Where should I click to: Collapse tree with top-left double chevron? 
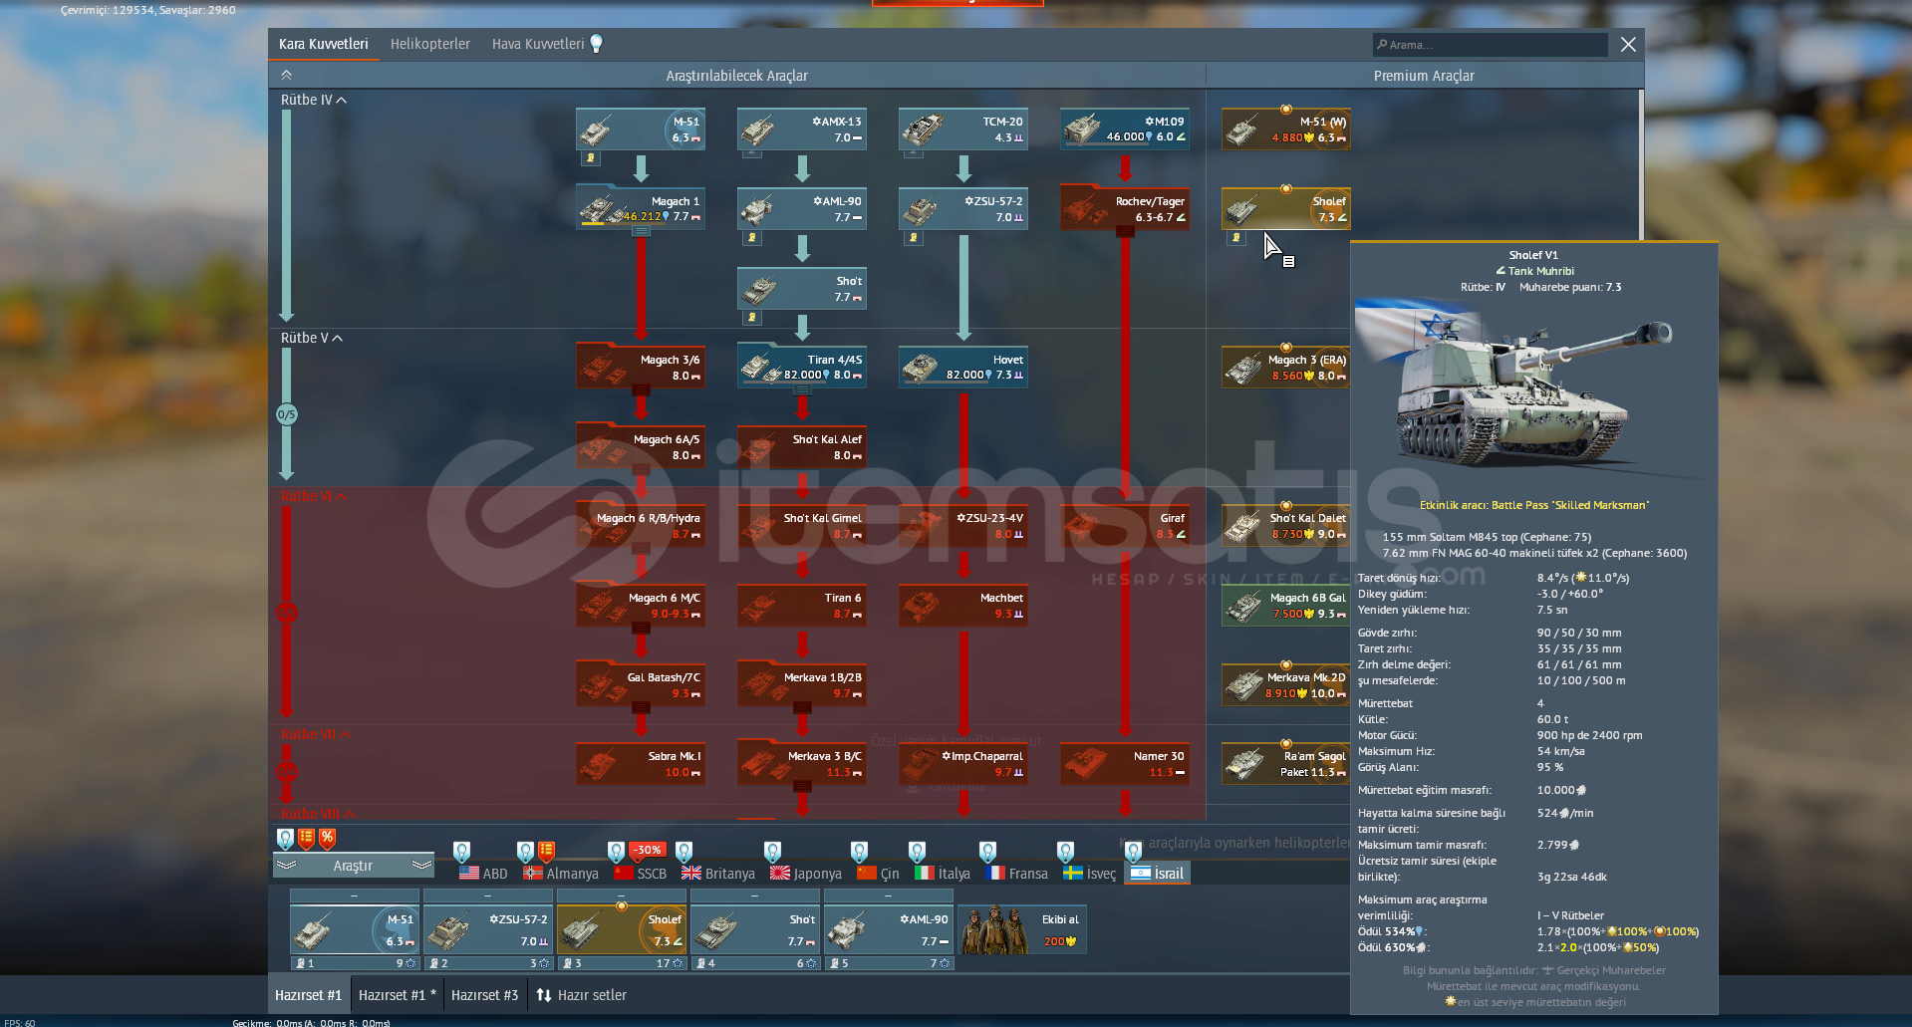(x=286, y=75)
